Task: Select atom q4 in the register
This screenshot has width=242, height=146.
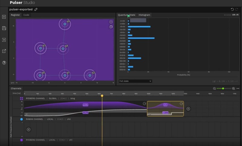Action: click(x=63, y=49)
